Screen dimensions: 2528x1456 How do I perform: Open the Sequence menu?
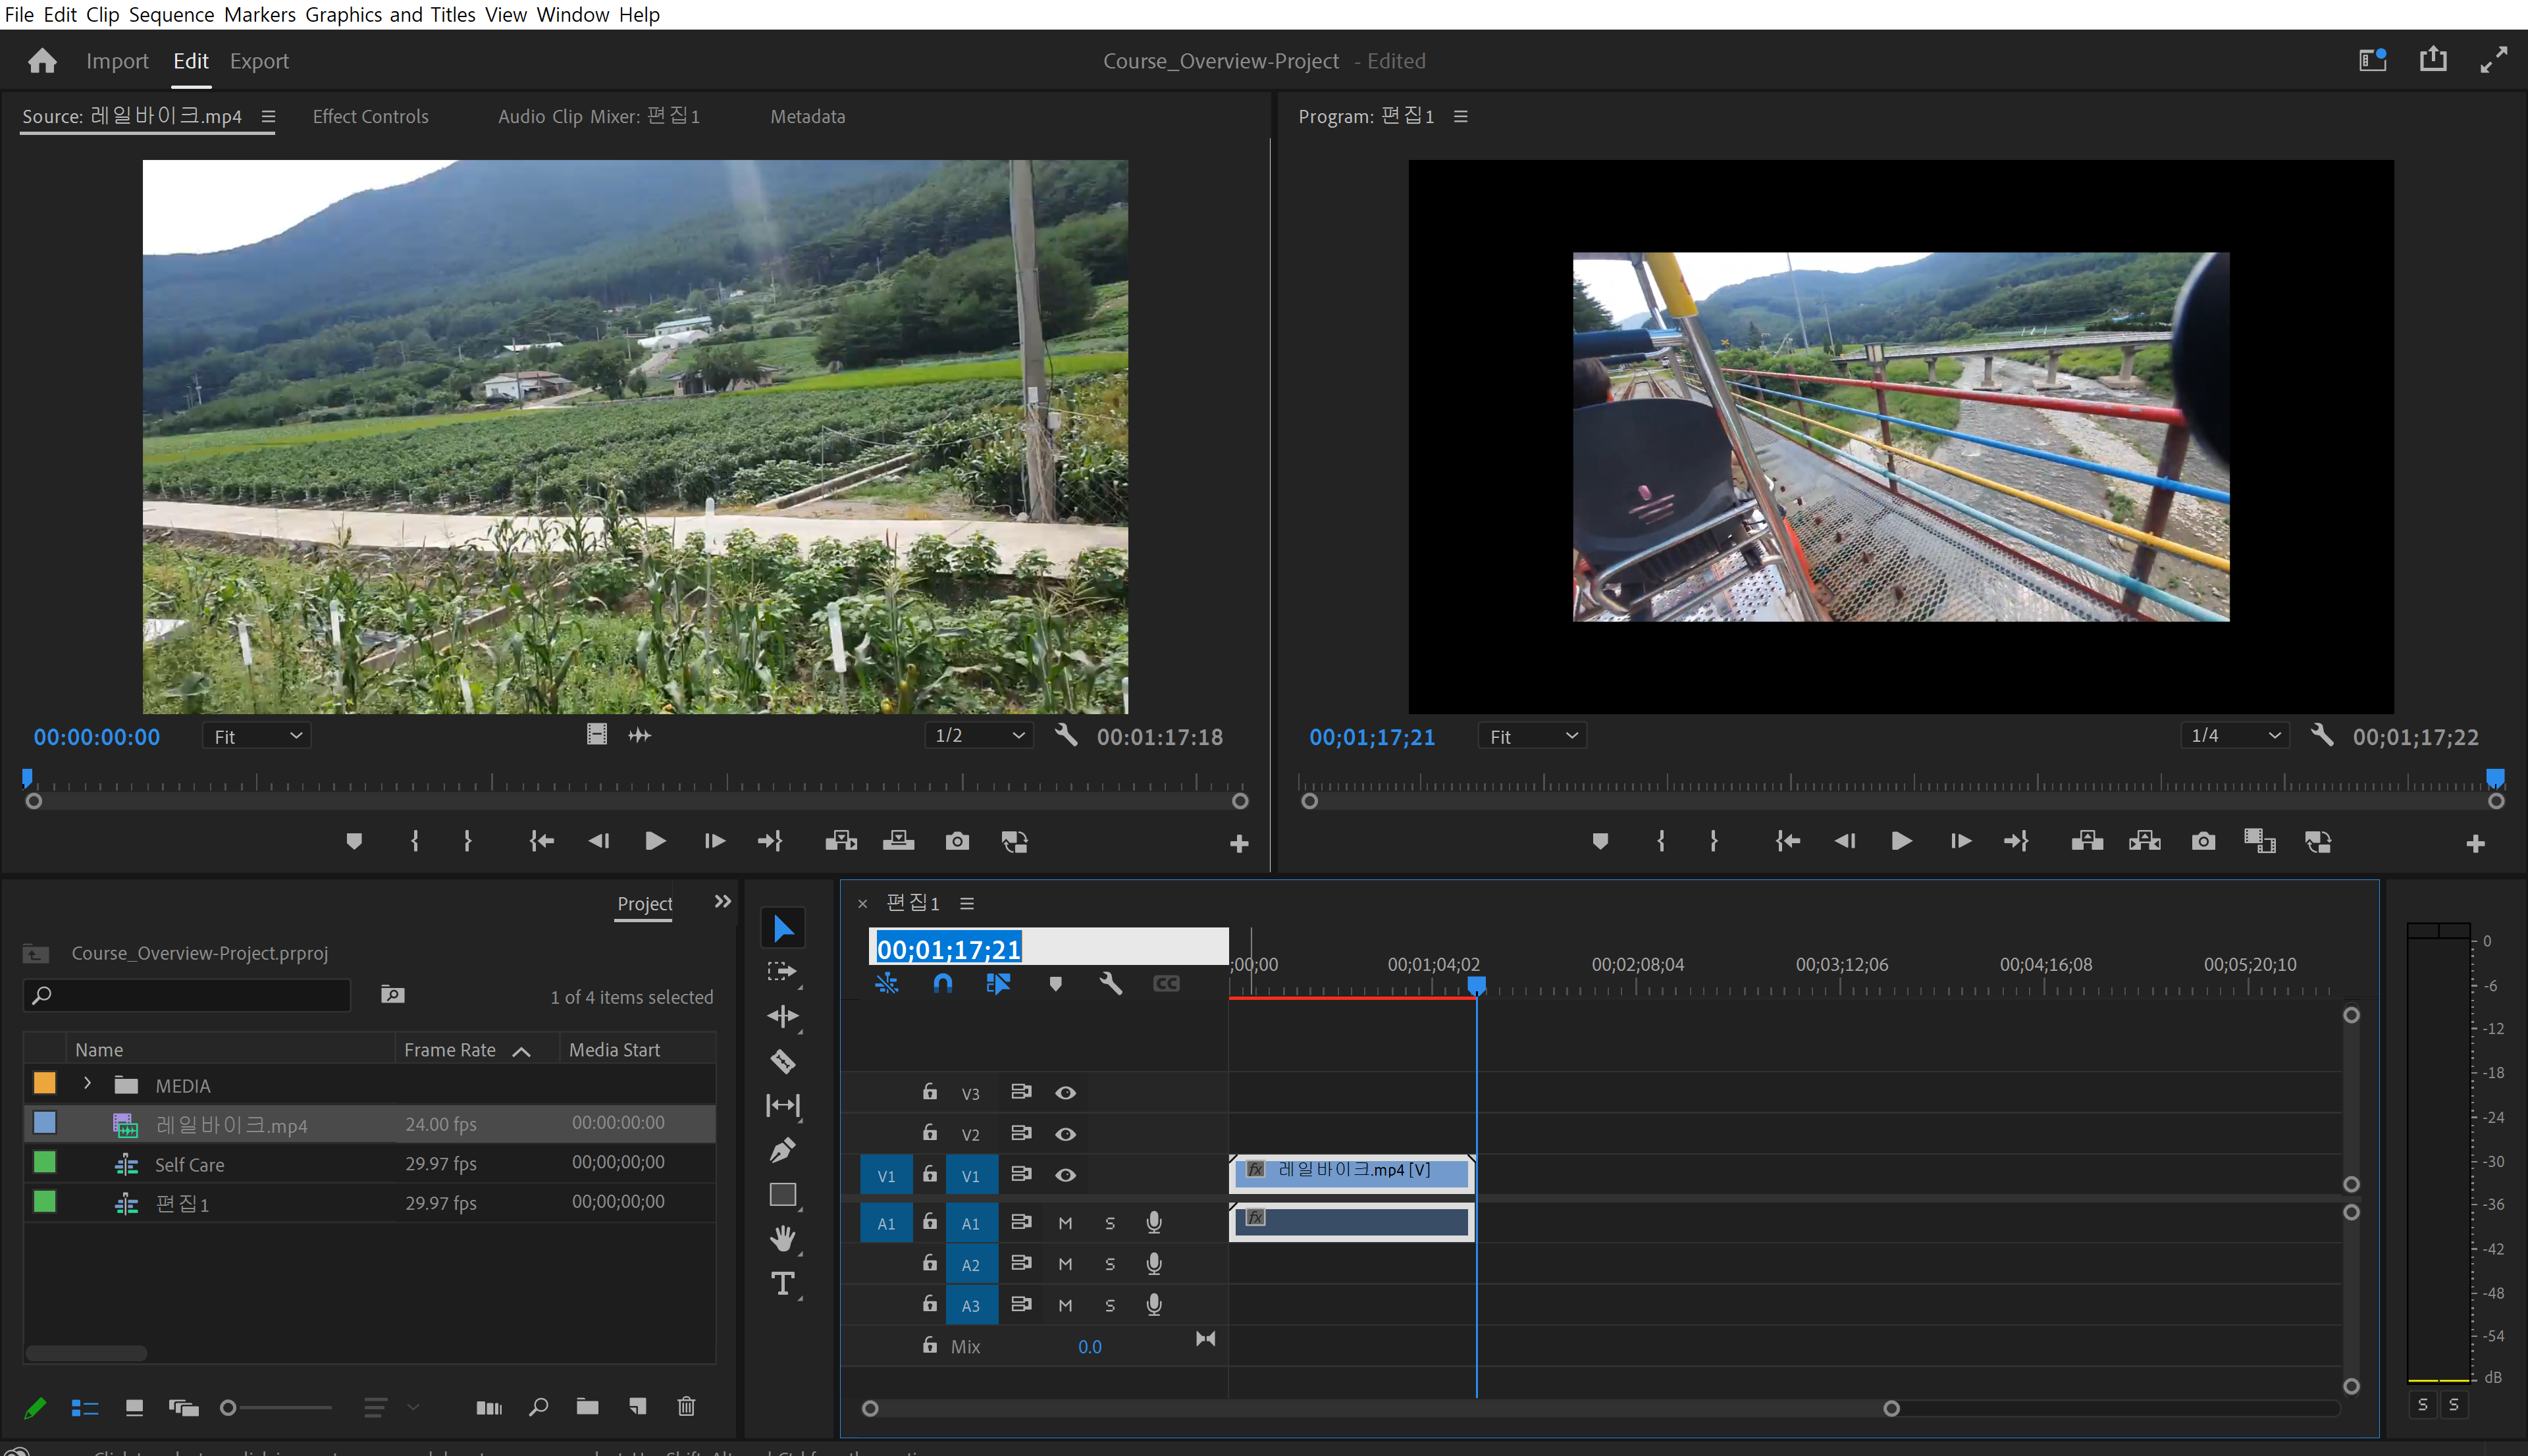(x=171, y=15)
